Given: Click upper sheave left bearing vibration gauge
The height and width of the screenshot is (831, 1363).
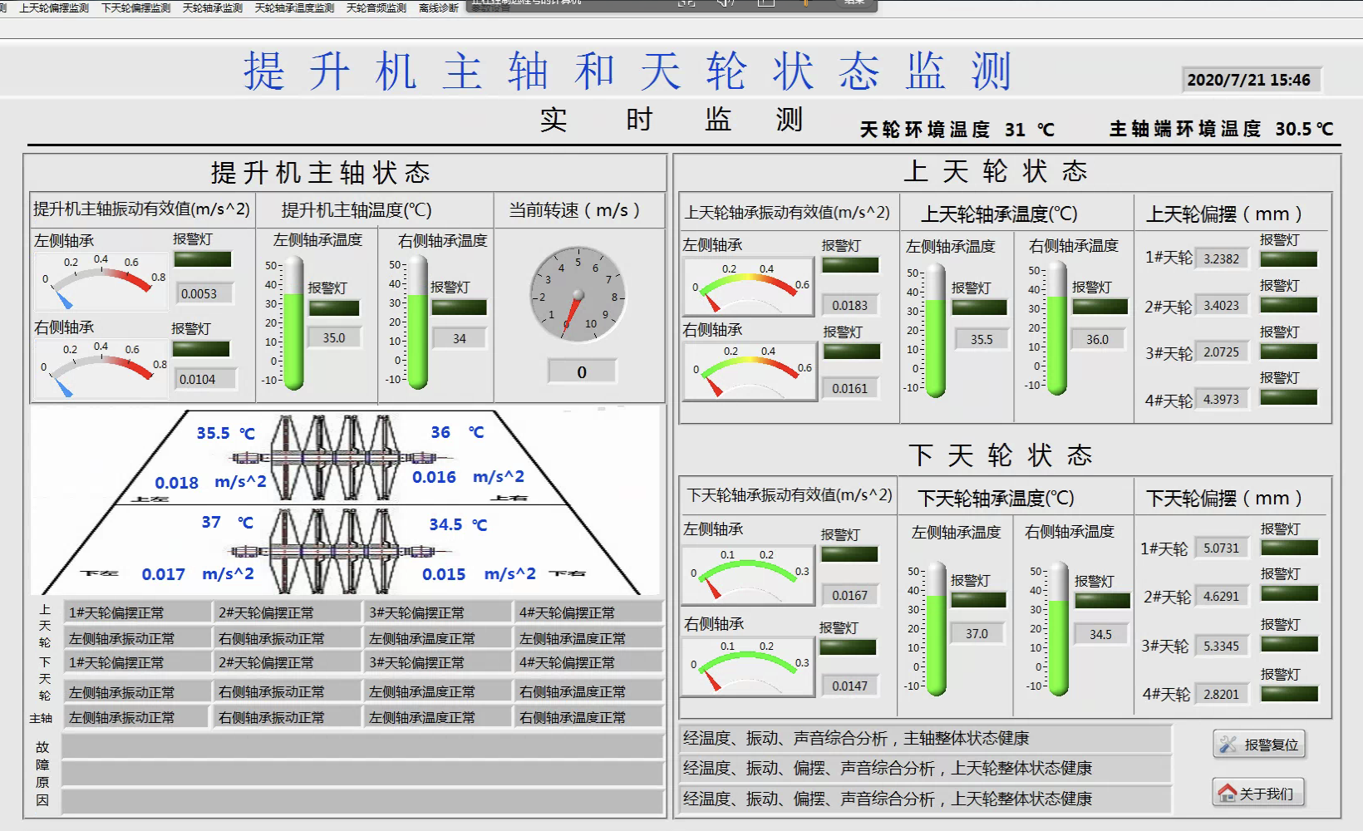Looking at the screenshot, I should pyautogui.click(x=748, y=288).
